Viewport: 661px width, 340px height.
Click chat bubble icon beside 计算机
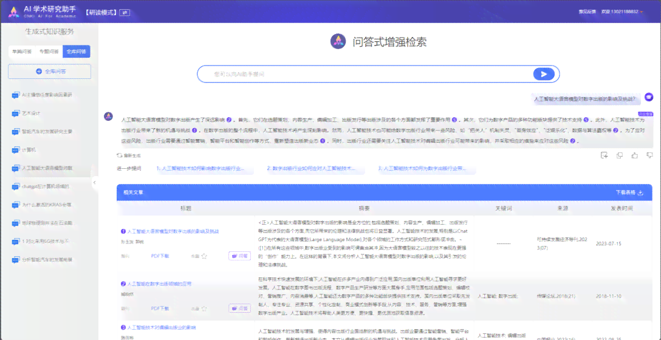(x=16, y=149)
